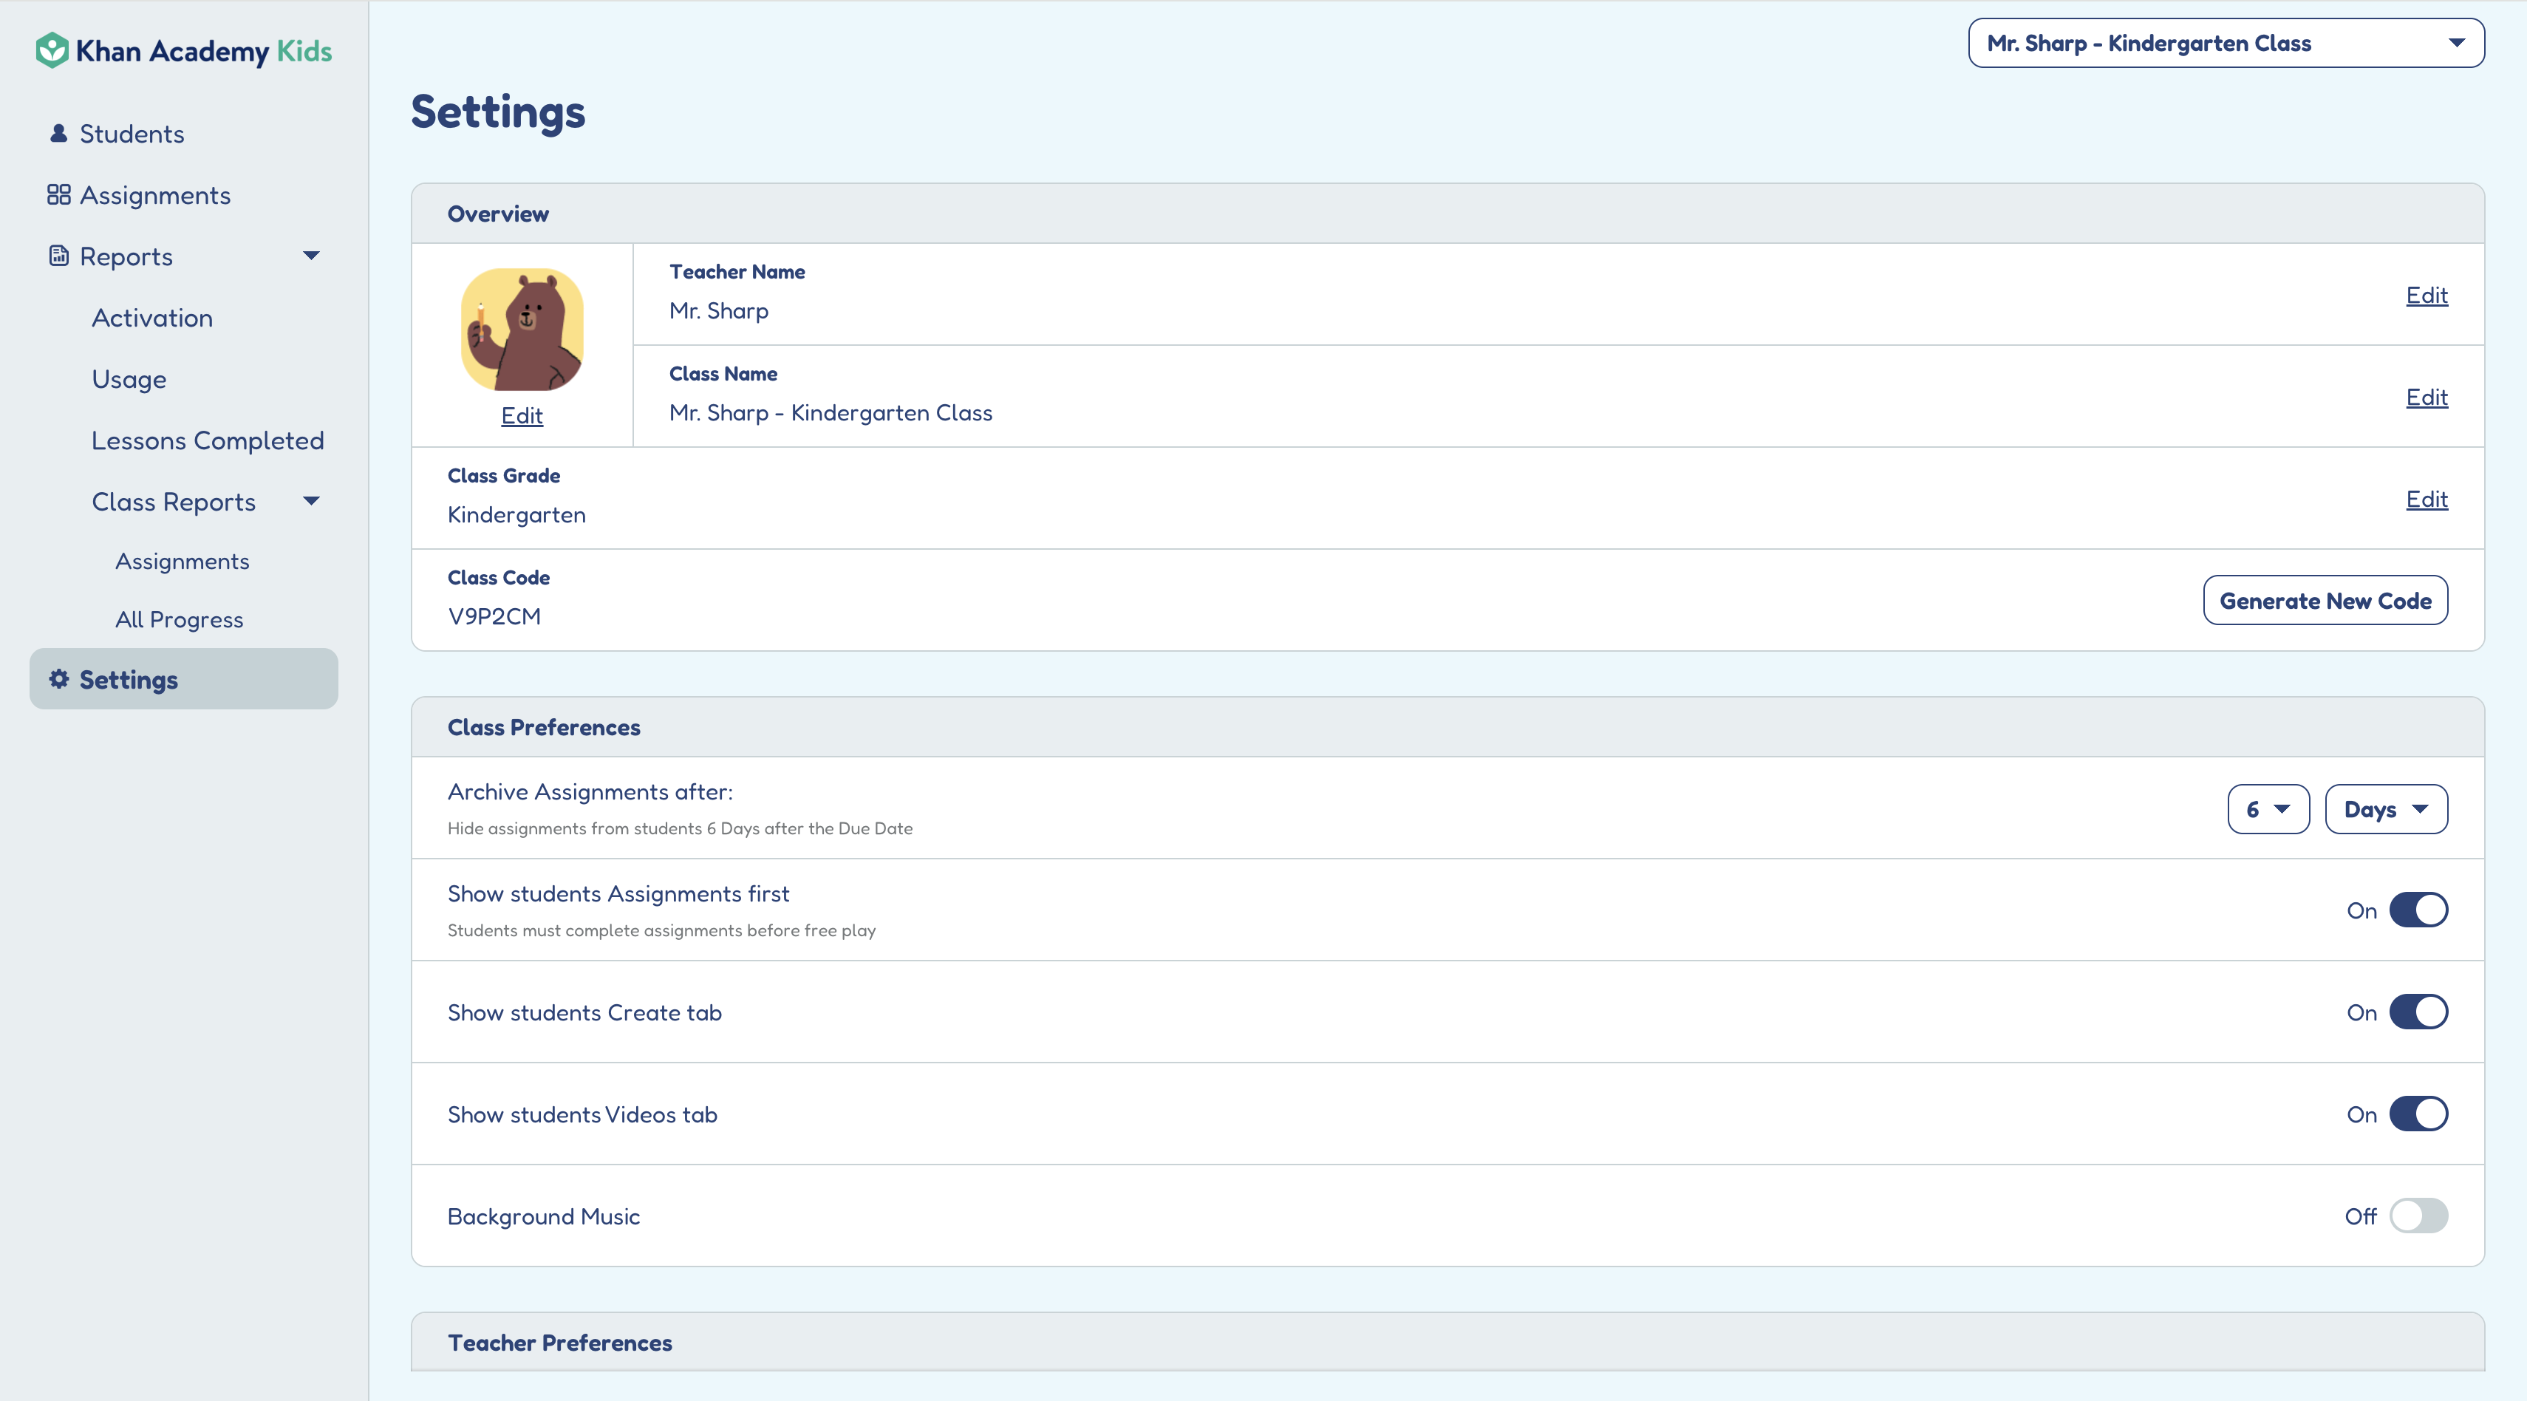This screenshot has height=1401, width=2527.
Task: Edit the Teacher Name Mr. Sharp
Action: (2426, 296)
